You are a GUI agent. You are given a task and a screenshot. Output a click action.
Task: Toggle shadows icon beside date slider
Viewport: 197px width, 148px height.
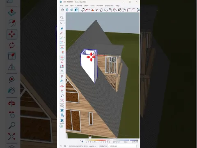82,141
